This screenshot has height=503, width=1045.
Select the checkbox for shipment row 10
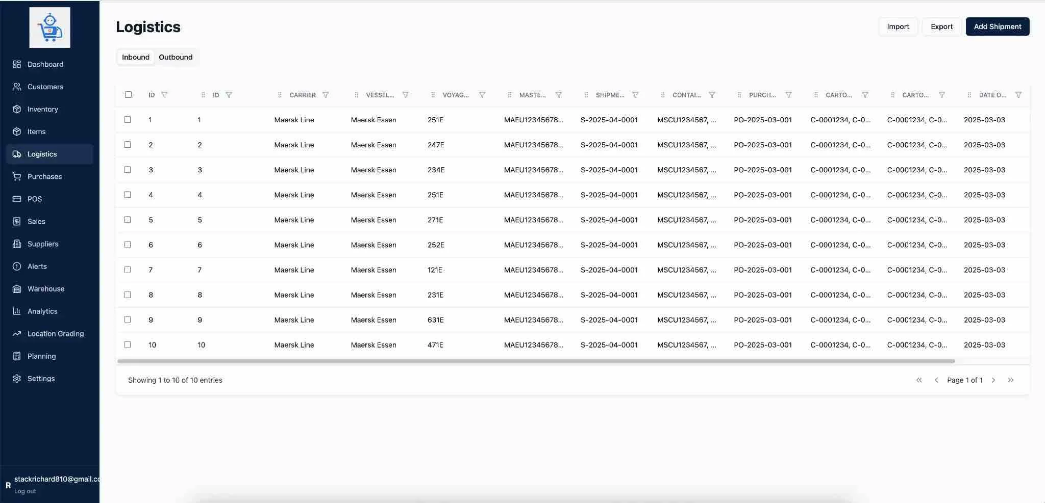[x=128, y=345]
